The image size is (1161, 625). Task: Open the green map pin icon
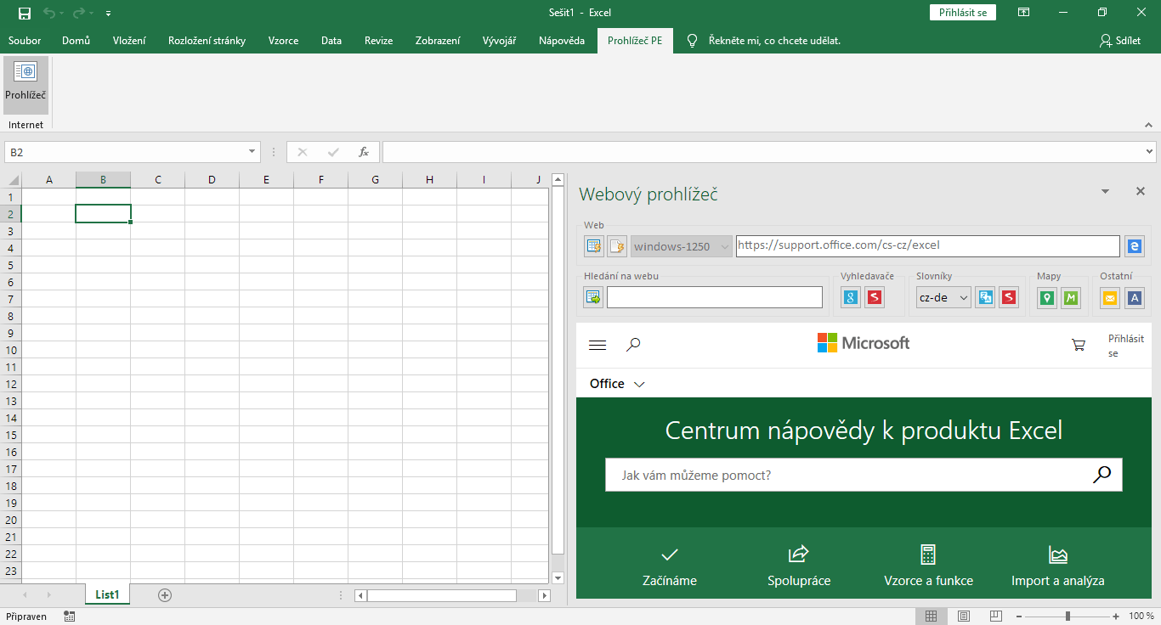coord(1047,297)
